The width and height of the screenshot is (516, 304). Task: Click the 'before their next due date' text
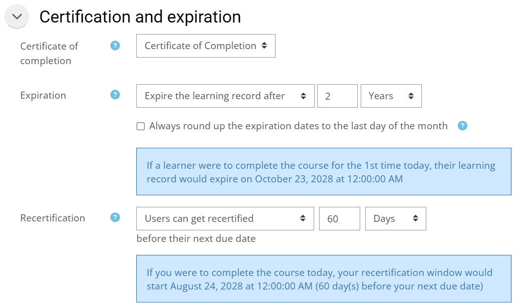[196, 238]
